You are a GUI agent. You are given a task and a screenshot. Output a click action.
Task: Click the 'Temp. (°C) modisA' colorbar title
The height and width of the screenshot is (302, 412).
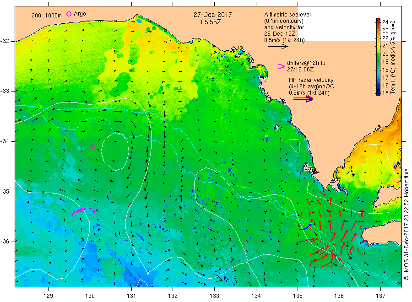pos(393,57)
